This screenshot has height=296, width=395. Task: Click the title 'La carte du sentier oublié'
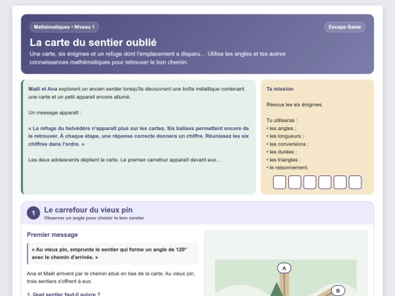point(93,42)
